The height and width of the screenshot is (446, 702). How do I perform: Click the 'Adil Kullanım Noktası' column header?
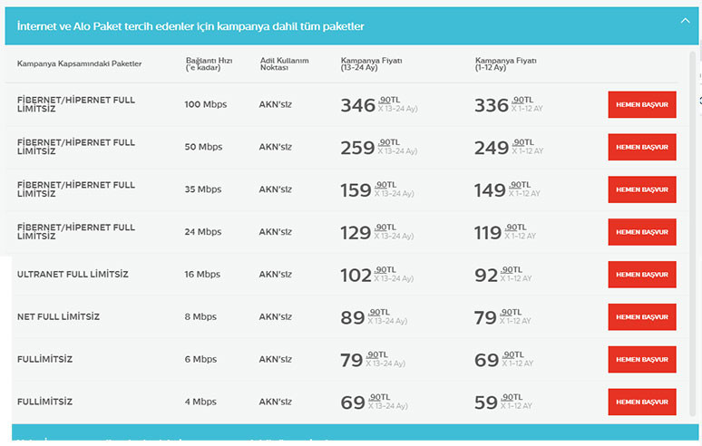pos(284,64)
